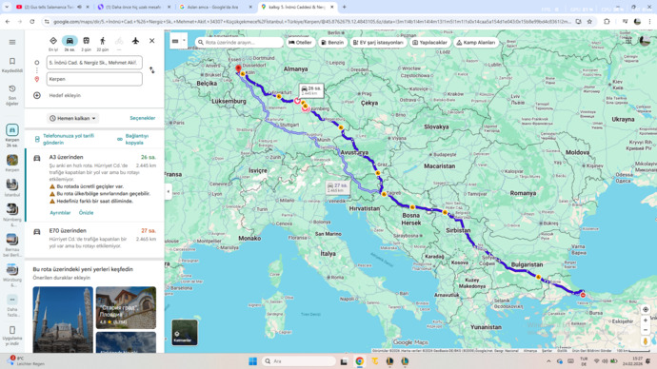Bookmark this page with star icon
Image resolution: width=657 pixels, height=369 pixels.
(x=589, y=21)
